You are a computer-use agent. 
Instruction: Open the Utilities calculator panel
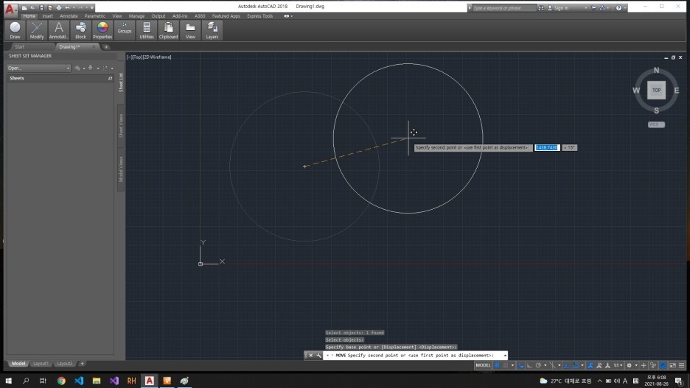[147, 30]
